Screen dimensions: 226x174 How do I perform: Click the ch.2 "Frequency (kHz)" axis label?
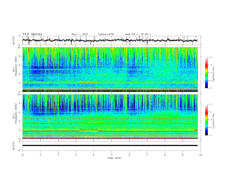16,113
